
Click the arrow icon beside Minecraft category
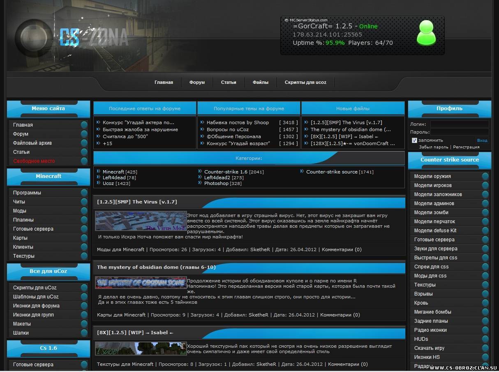click(99, 171)
